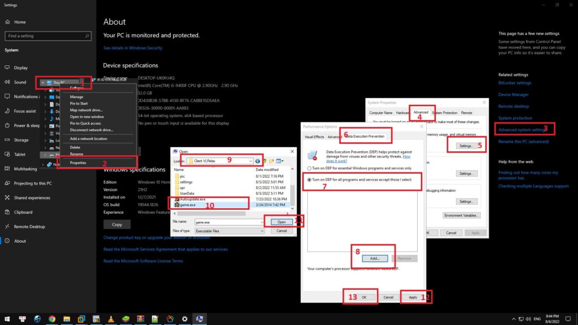Open the Files of type dropdown

click(x=262, y=231)
